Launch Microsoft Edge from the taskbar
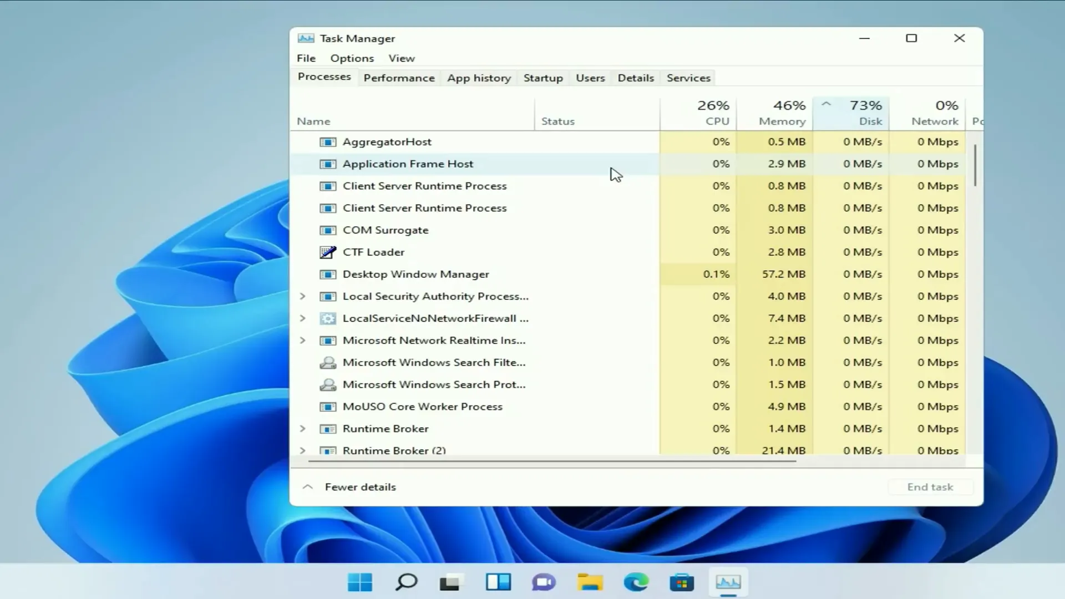The height and width of the screenshot is (599, 1065). pos(636,582)
